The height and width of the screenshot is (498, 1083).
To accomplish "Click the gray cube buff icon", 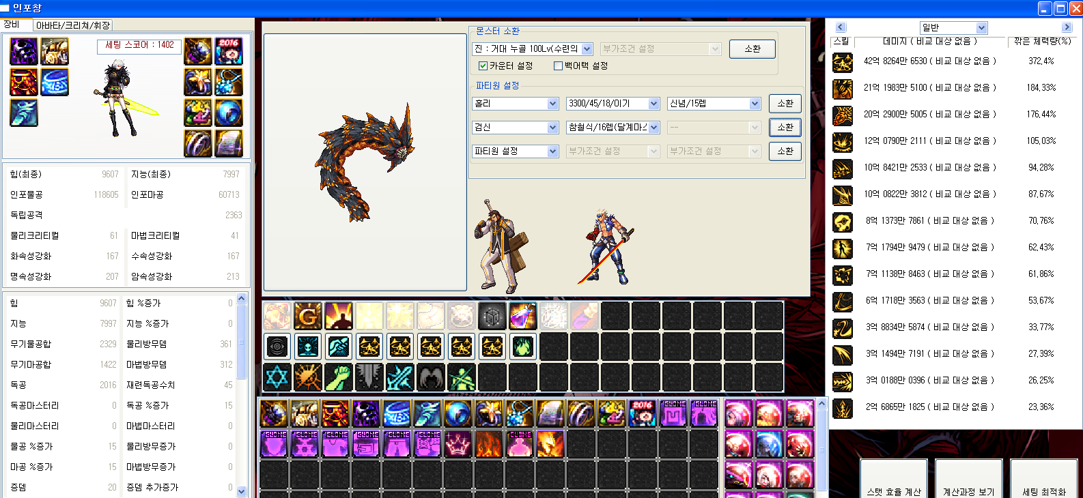I will click(492, 316).
